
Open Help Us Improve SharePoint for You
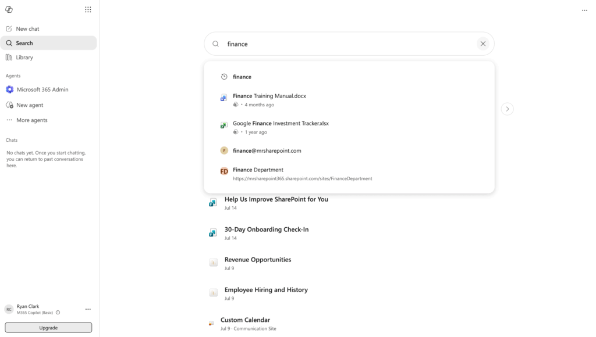coord(276,199)
